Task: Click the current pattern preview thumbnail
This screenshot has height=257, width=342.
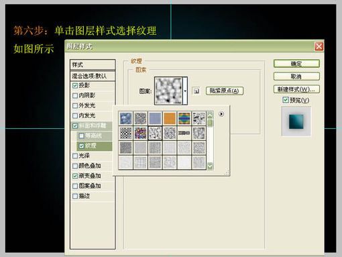Action: click(168, 91)
